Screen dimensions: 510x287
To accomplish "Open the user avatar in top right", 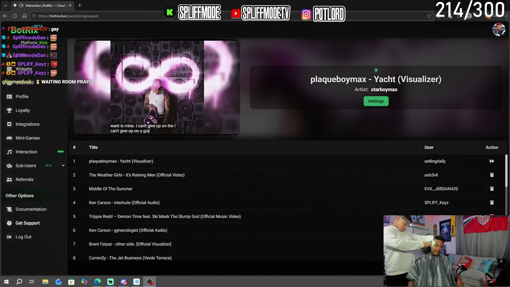I will (x=499, y=29).
